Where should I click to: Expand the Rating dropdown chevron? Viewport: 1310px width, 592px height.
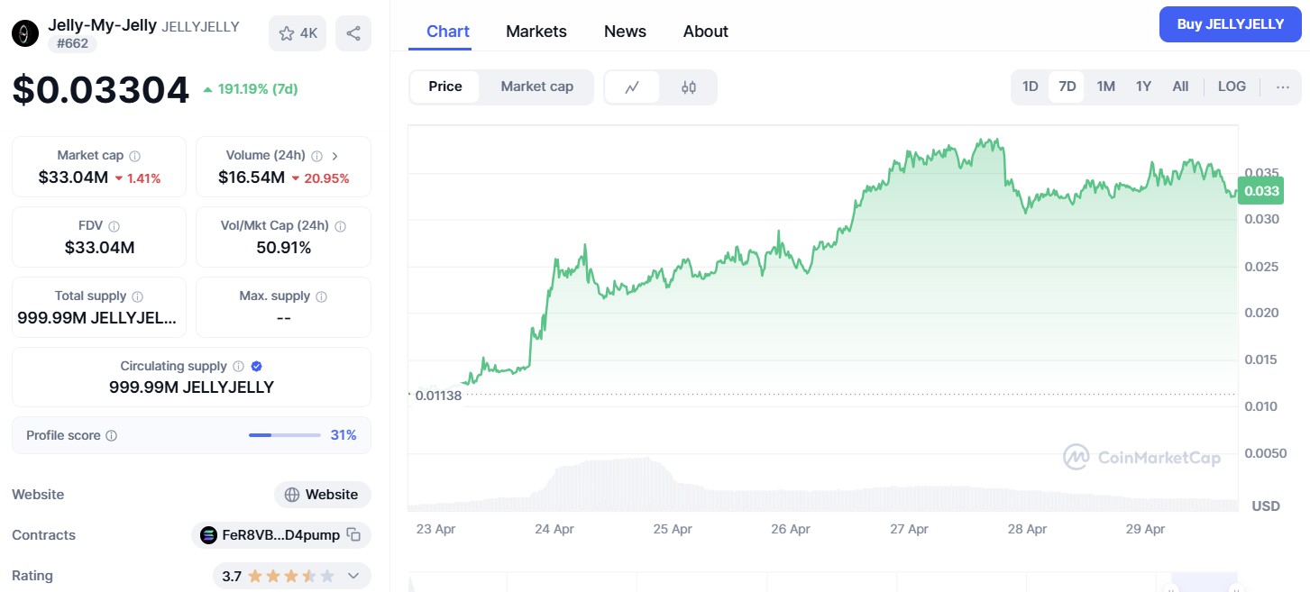pos(353,576)
